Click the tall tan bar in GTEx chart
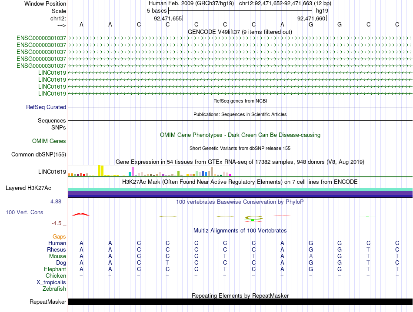Screen dimensions: 413x312 [x=212, y=172]
